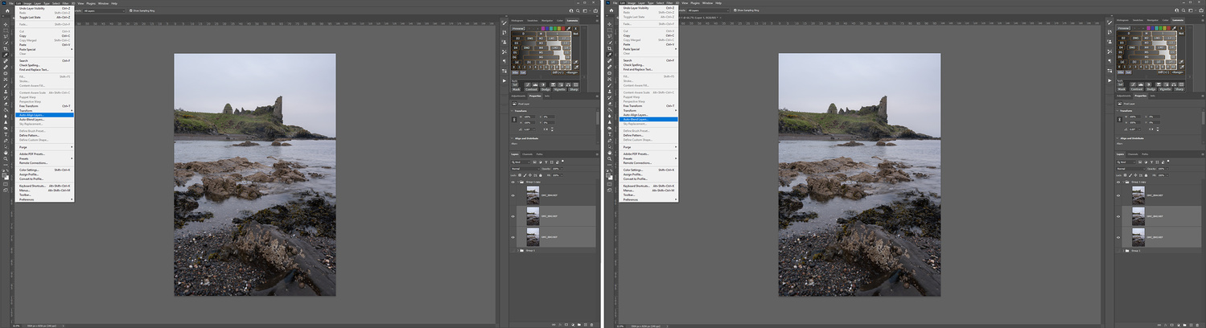Image resolution: width=1206 pixels, height=328 pixels.
Task: Collapse Group 1 copy in right window Layers panel
Action: point(1122,182)
